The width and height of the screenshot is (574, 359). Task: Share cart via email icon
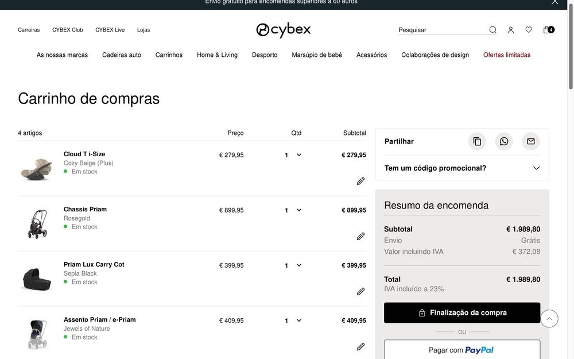click(530, 141)
